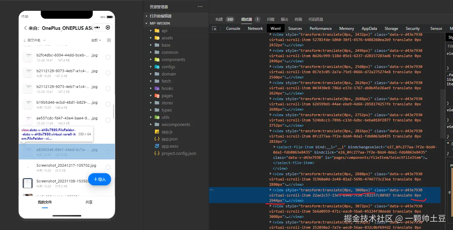Click the assets folder icon
This screenshot has width=453, height=230.
pos(157,38)
